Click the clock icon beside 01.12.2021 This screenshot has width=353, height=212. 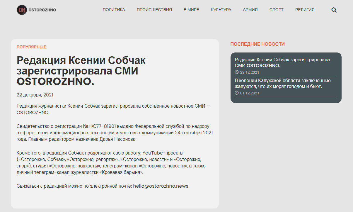pos(237,93)
